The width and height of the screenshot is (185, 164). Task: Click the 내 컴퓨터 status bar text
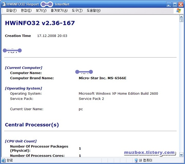(145, 160)
